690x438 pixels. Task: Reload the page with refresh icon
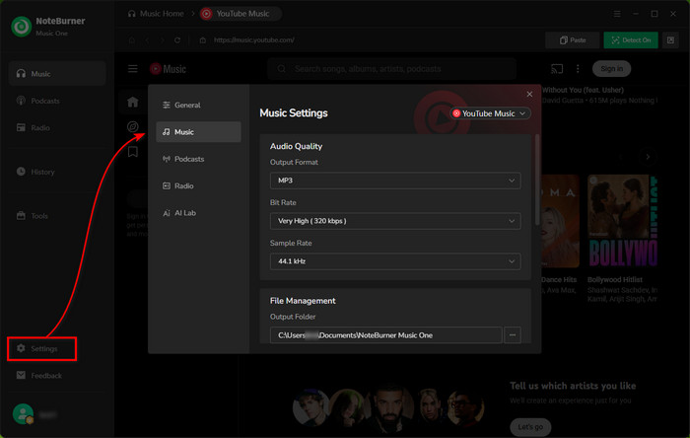click(177, 40)
